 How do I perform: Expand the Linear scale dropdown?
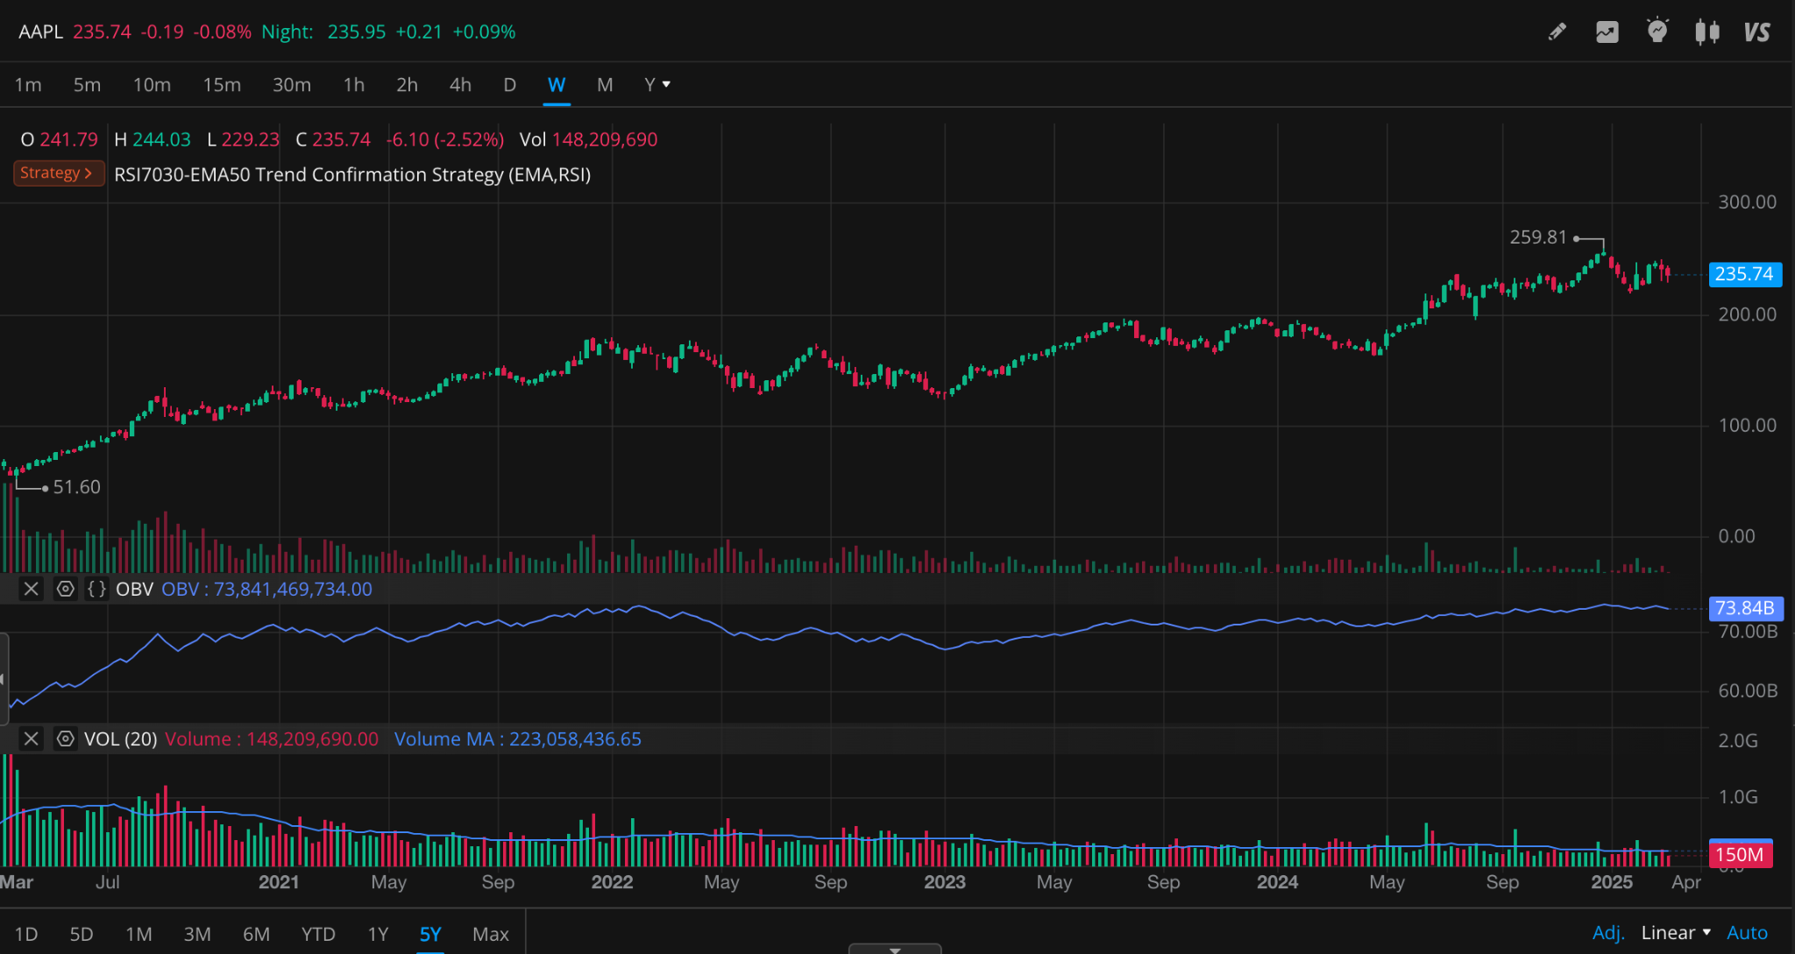coord(1676,933)
